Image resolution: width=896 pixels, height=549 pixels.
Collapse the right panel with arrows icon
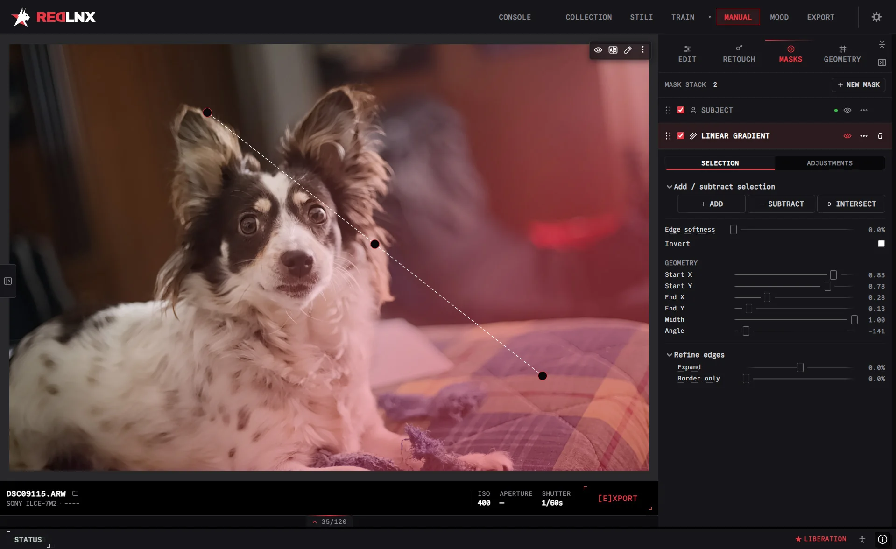click(x=882, y=44)
